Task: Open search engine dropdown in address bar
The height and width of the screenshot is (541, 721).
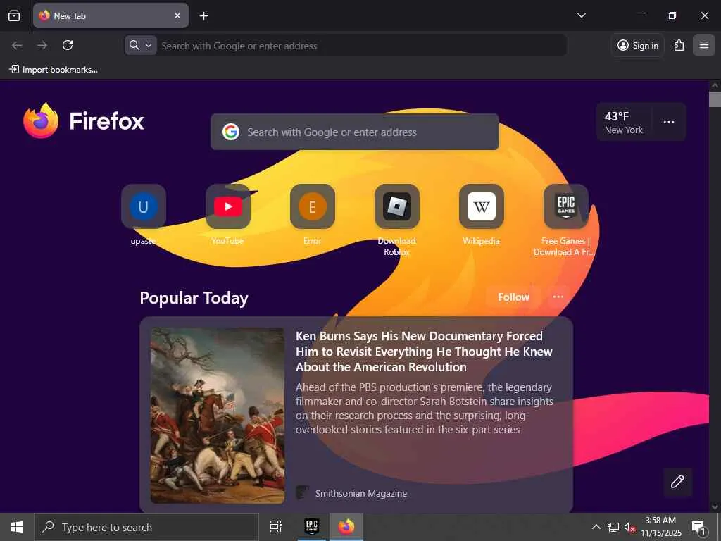Action: point(141,45)
